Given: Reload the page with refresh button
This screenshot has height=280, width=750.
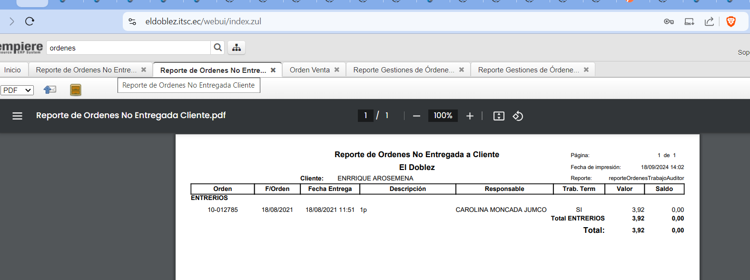Looking at the screenshot, I should pos(30,21).
